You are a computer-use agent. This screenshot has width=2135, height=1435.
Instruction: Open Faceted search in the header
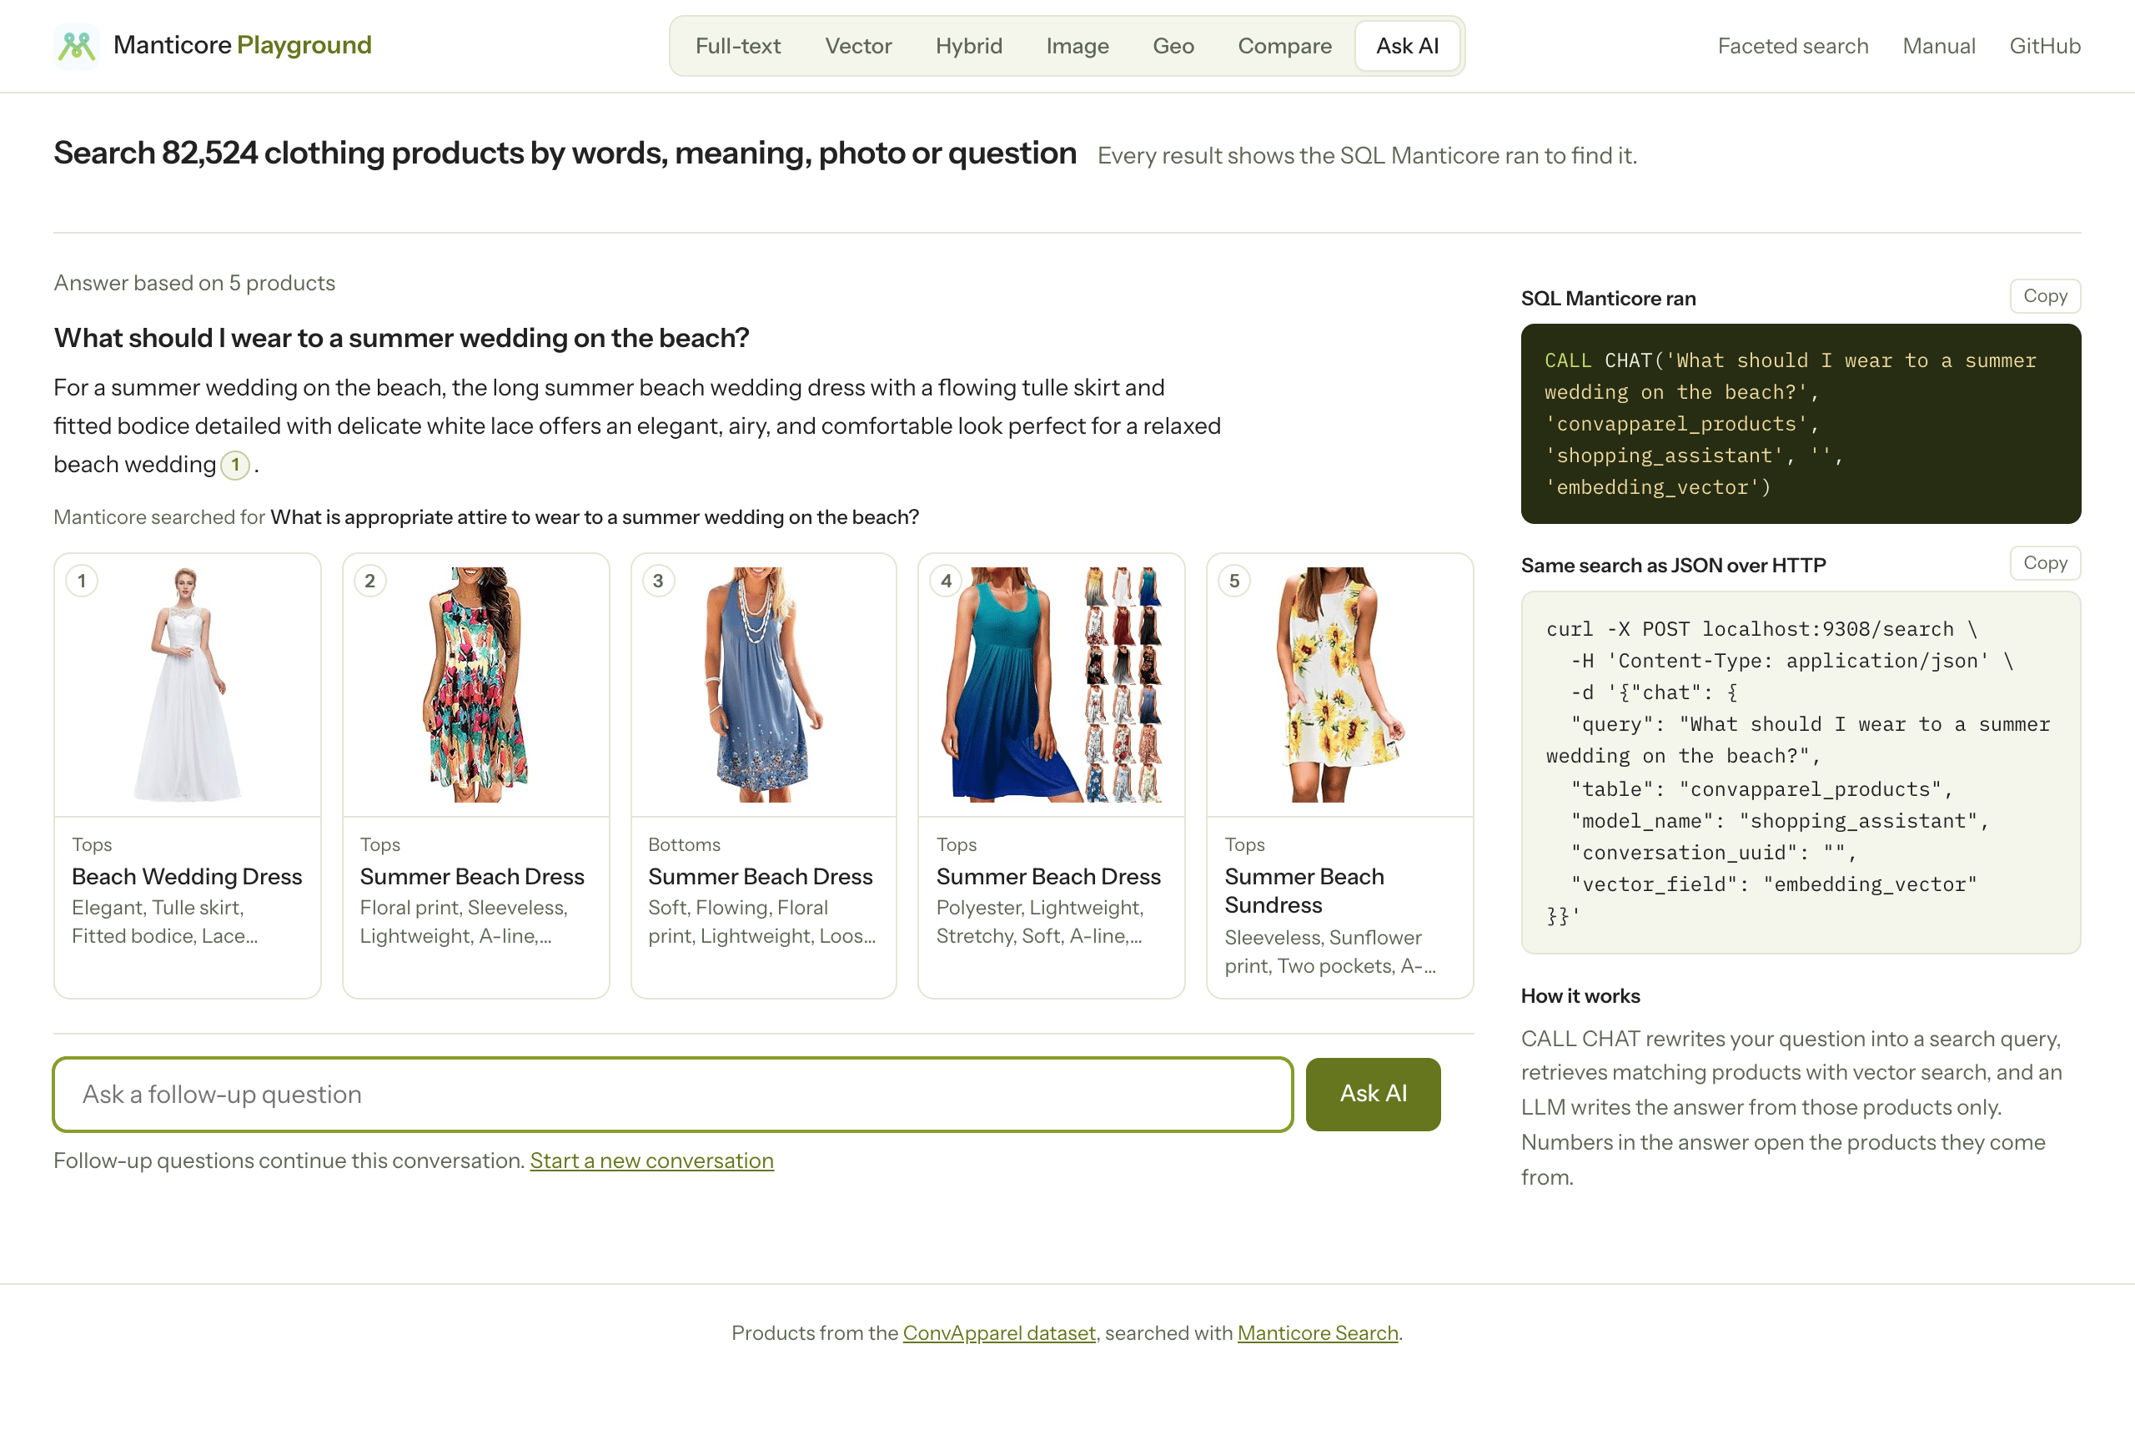point(1792,46)
